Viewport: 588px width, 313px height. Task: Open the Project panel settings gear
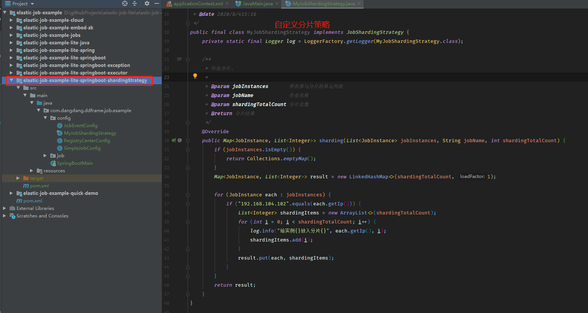(x=147, y=3)
